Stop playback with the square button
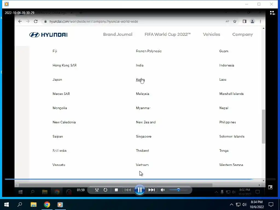Viewport: 280px width, 210px height. point(116,190)
